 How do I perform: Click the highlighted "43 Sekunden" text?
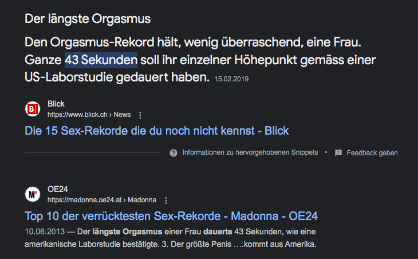tap(101, 60)
